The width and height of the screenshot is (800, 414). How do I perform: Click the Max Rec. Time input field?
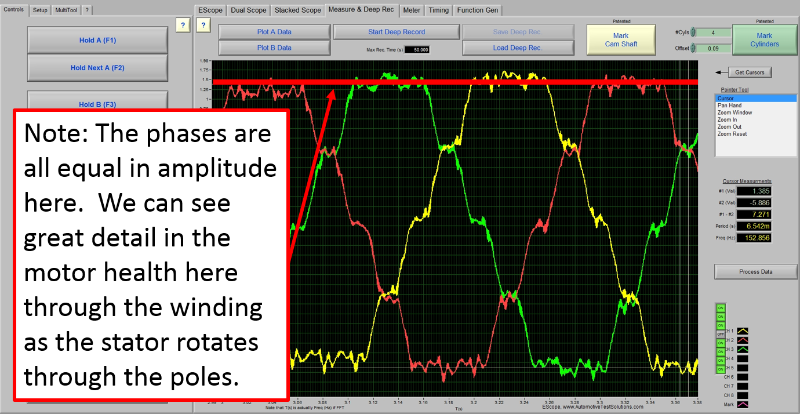[x=417, y=49]
